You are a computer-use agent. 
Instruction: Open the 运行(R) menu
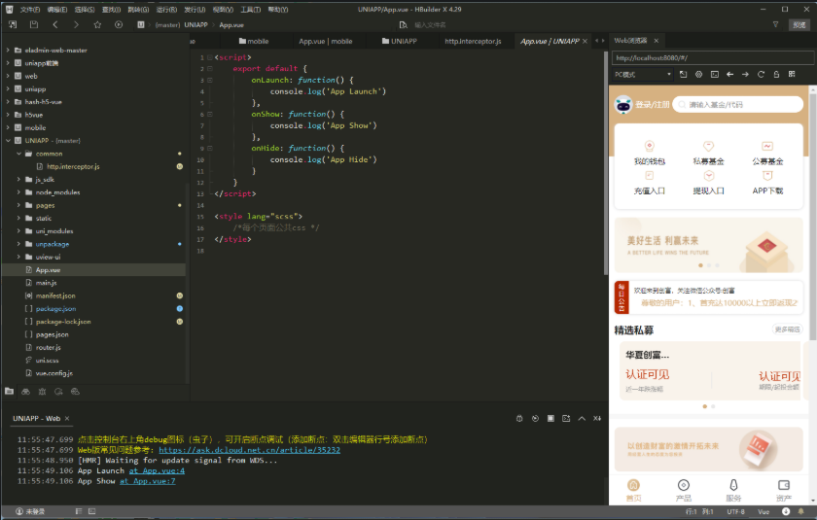tap(166, 10)
